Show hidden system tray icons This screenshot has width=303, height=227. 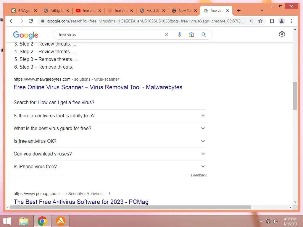pyautogui.click(x=261, y=221)
